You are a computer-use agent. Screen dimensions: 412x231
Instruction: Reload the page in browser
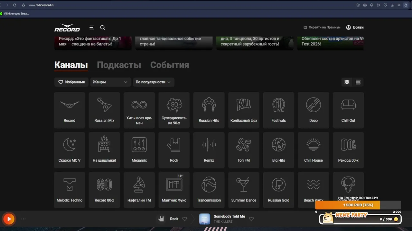(x=15, y=5)
